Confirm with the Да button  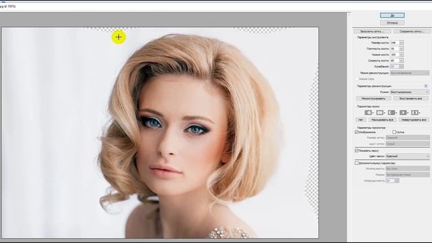coord(392,15)
